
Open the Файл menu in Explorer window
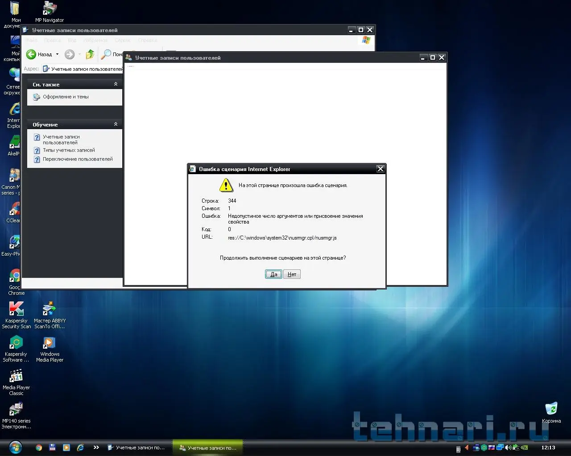31,40
